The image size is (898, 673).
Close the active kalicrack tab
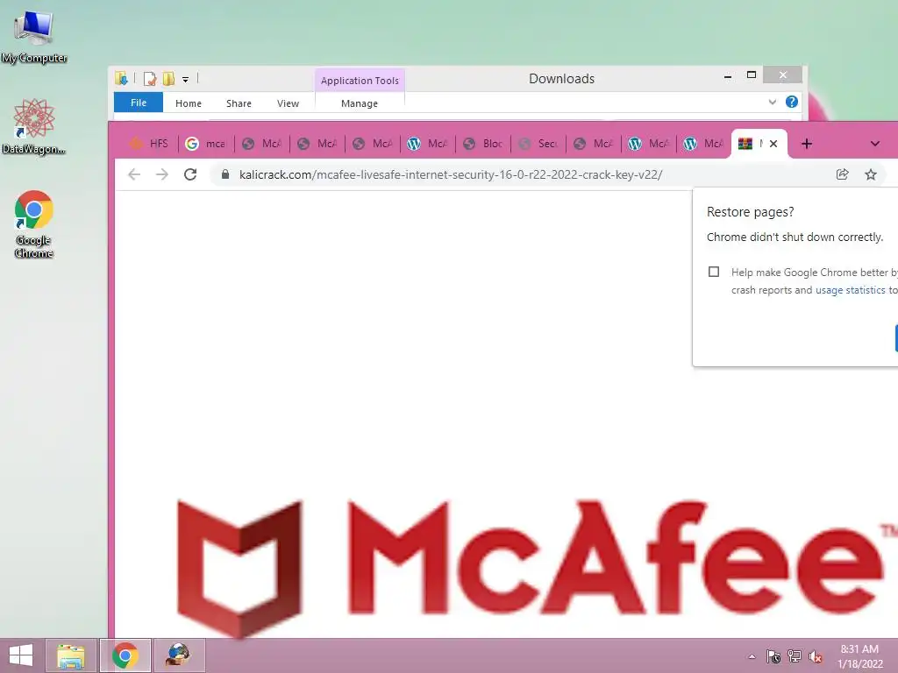click(x=773, y=144)
